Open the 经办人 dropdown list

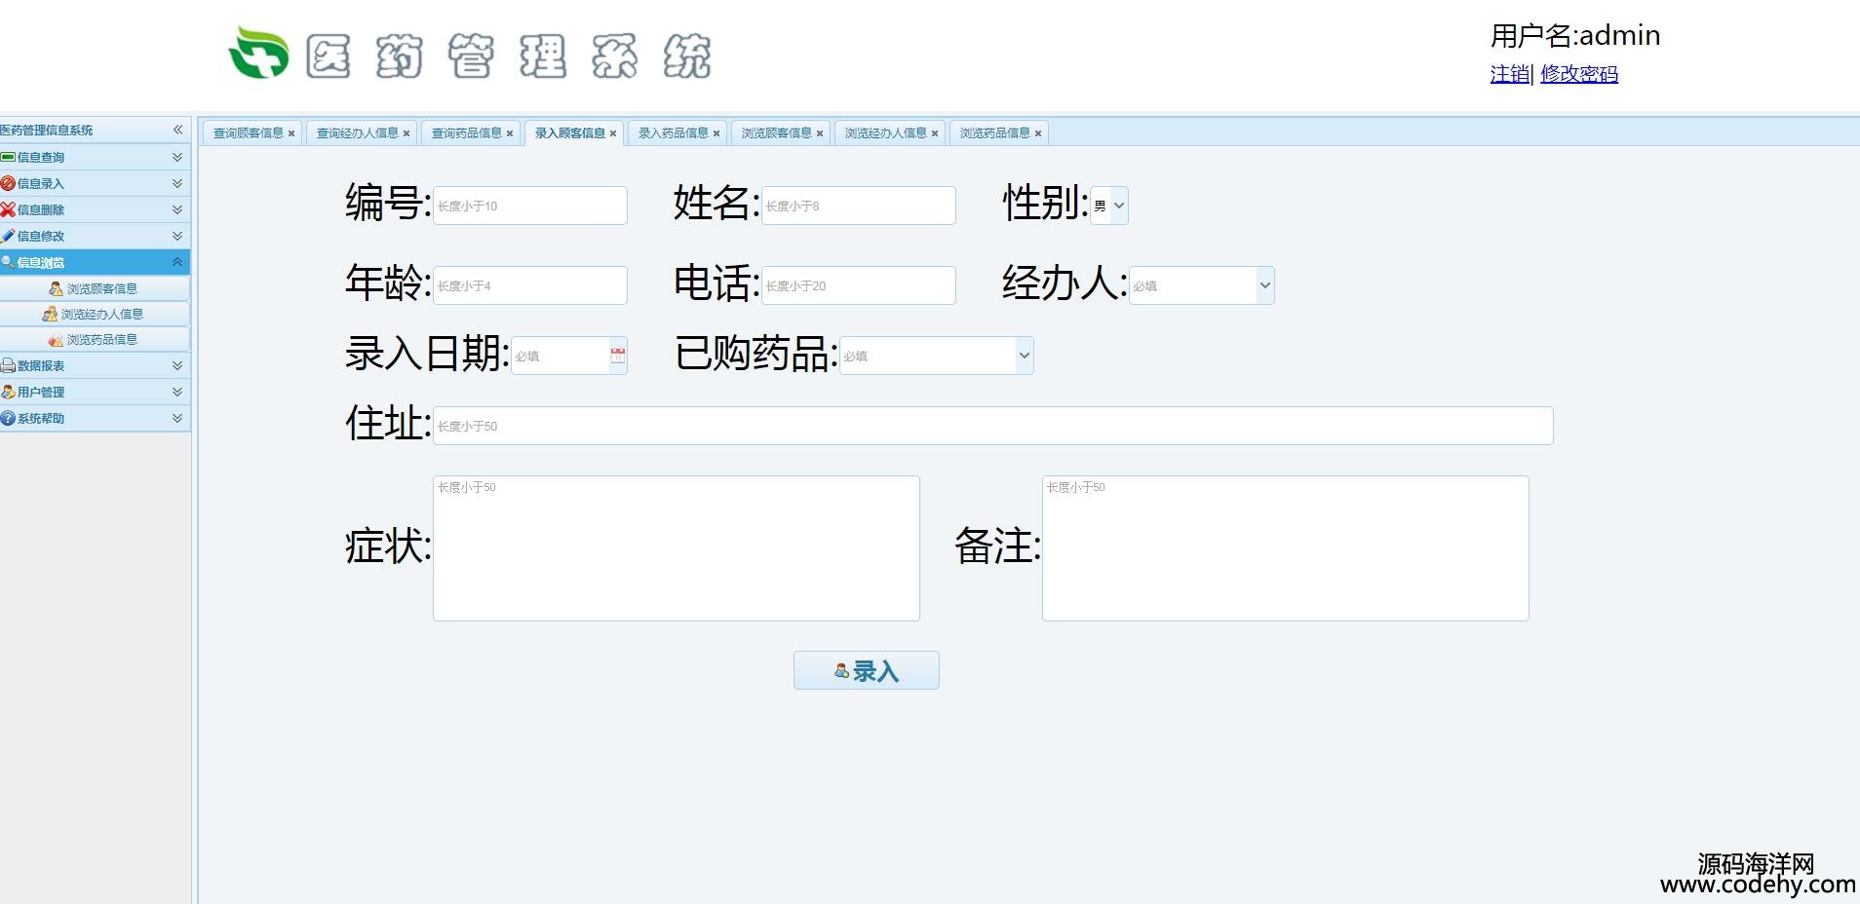click(1201, 285)
